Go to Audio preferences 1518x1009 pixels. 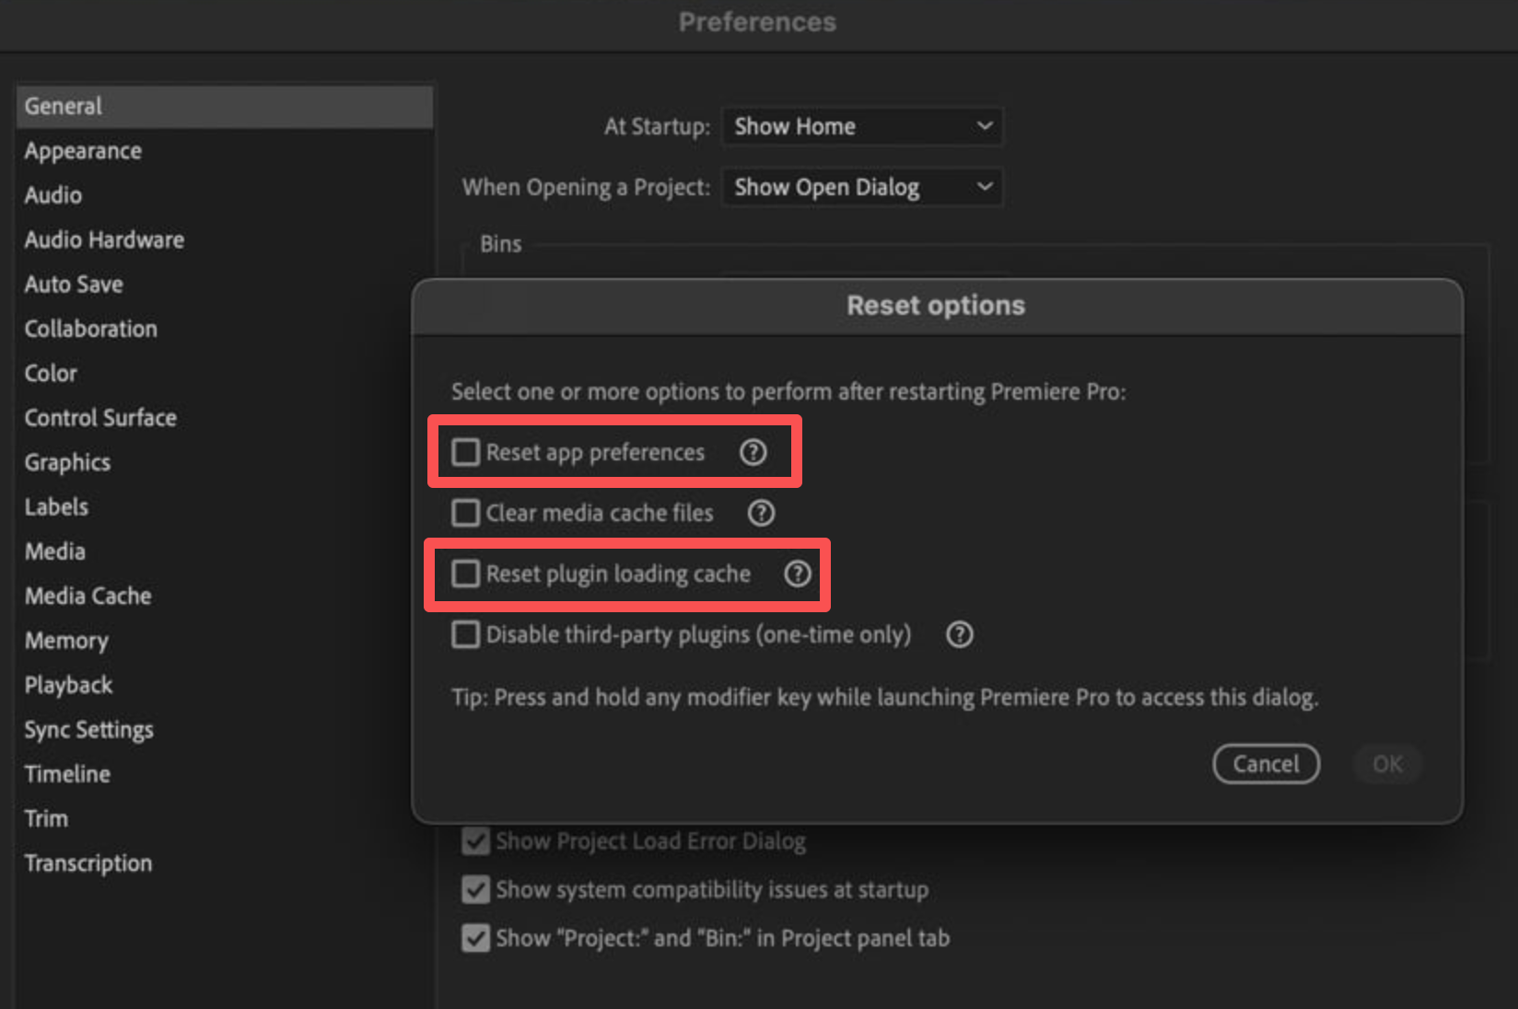53,195
